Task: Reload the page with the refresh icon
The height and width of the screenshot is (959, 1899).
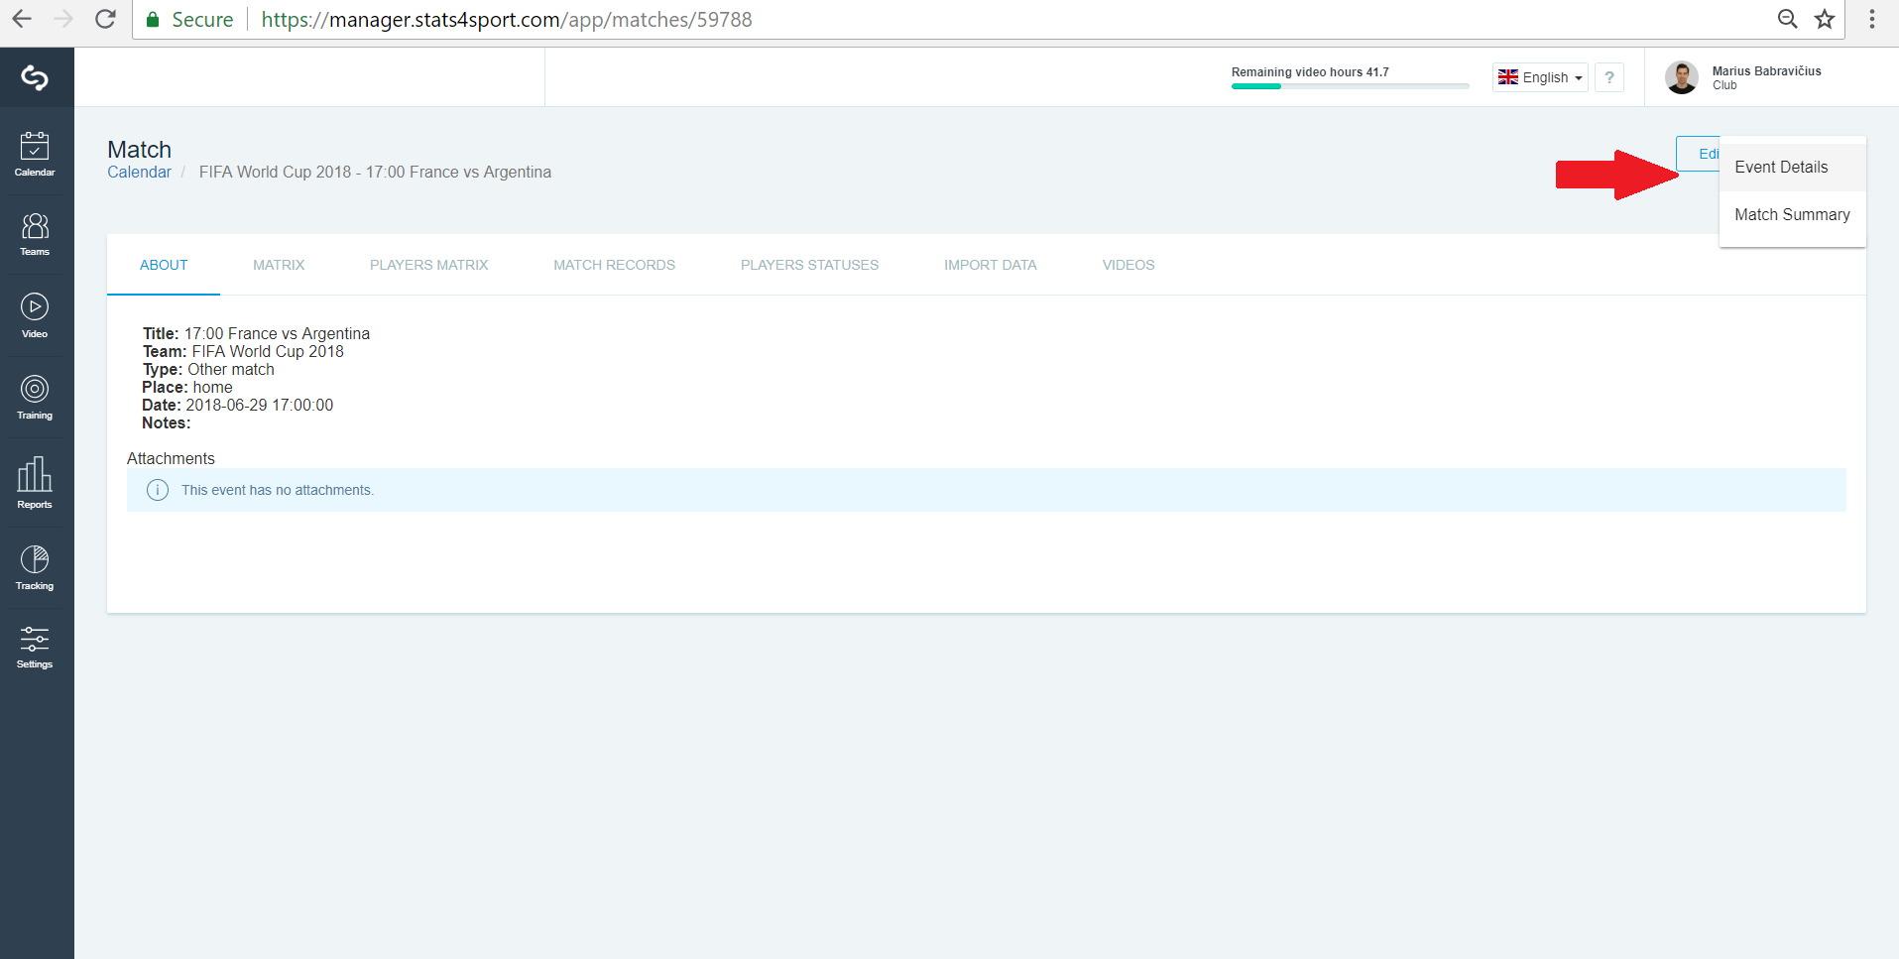Action: point(105,19)
